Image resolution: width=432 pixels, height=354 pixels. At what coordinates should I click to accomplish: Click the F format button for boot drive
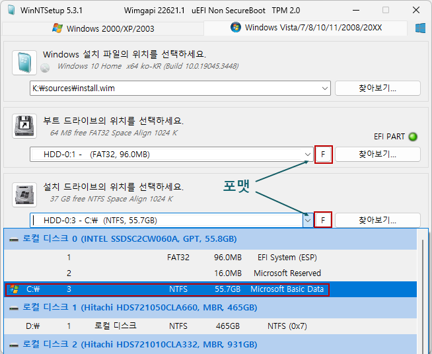tap(324, 155)
